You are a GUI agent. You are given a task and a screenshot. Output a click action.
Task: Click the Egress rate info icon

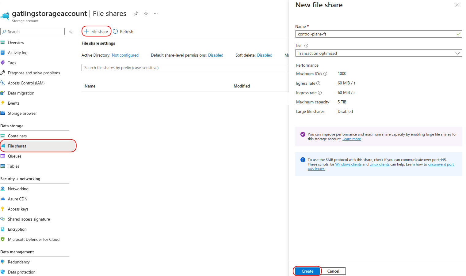click(318, 83)
